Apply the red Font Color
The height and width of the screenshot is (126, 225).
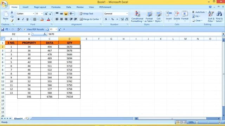pos(49,19)
